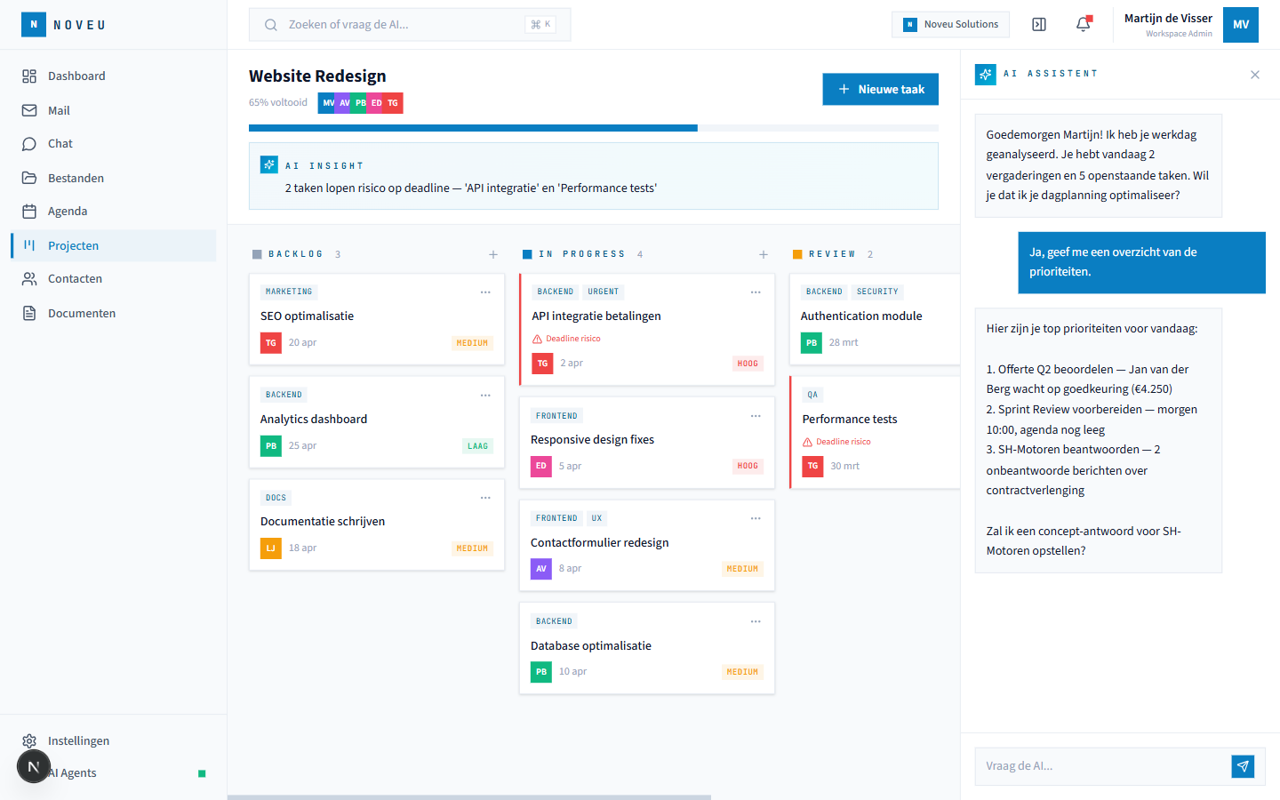Open the Authentication module card
This screenshot has width=1280, height=800.
[861, 316]
